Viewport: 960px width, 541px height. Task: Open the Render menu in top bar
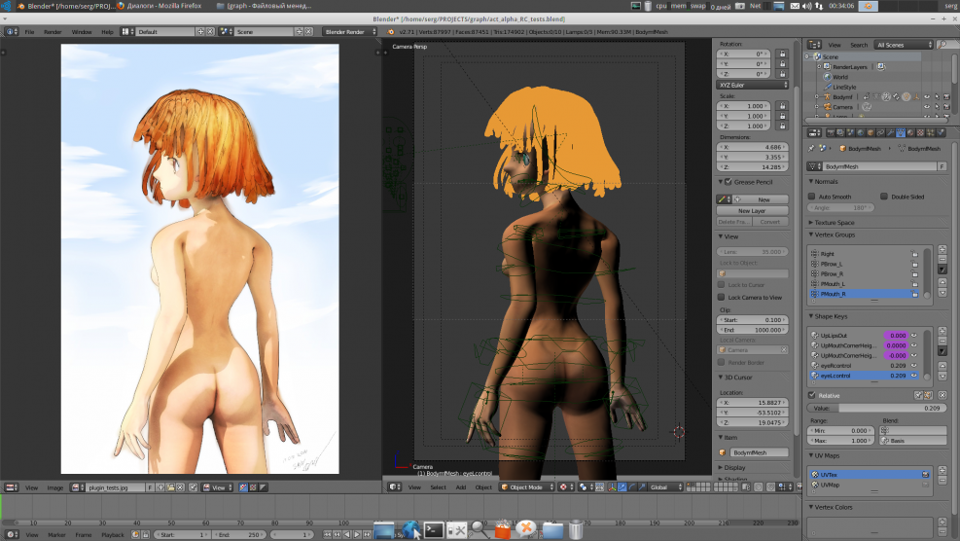point(53,32)
